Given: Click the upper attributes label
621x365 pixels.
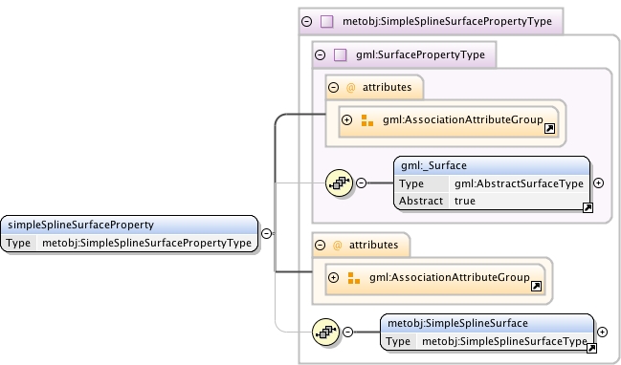Looking at the screenshot, I should click(387, 87).
